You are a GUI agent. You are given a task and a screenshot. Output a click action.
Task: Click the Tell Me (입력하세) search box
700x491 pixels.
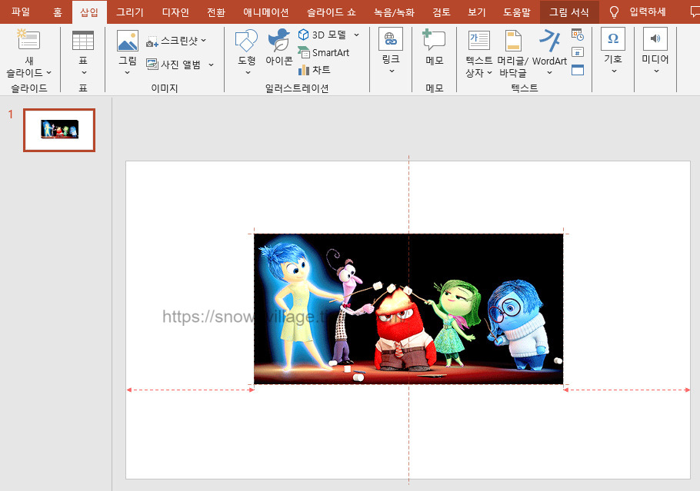point(648,12)
